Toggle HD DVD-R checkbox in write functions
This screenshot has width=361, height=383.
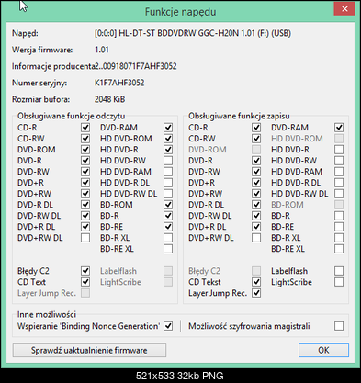339,150
